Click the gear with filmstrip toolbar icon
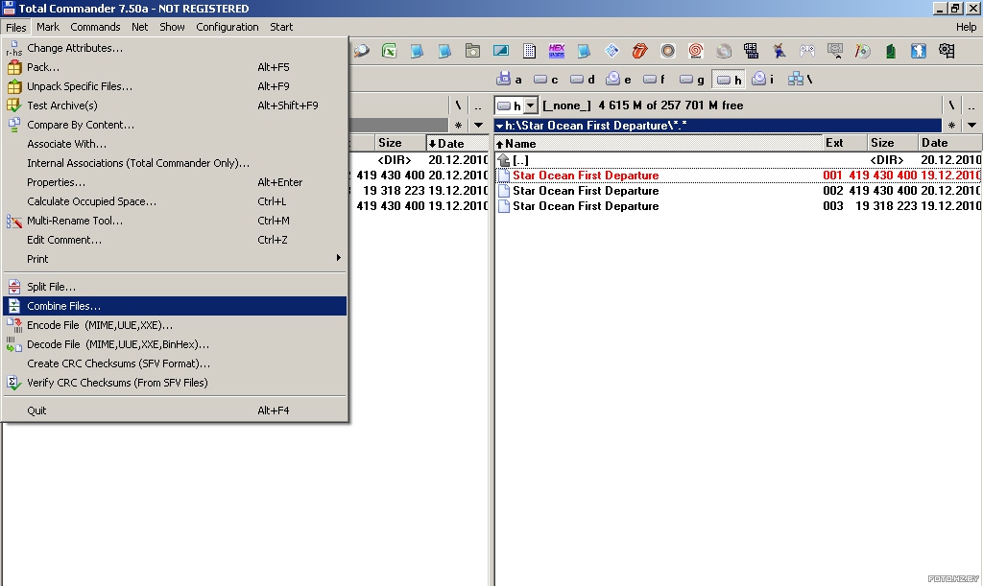This screenshot has height=586, width=983. coord(946,51)
